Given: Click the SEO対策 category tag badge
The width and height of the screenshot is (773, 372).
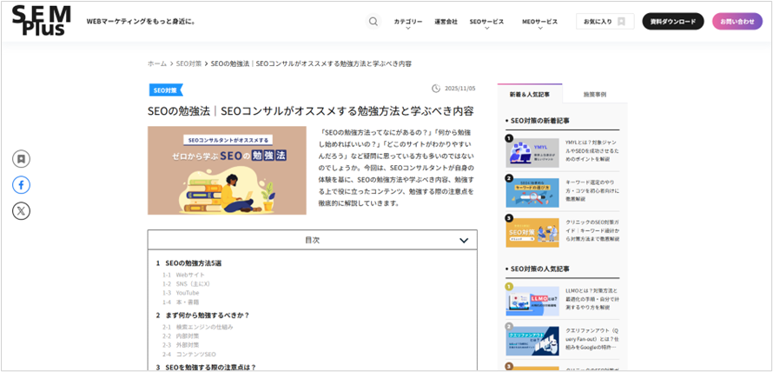Looking at the screenshot, I should 165,90.
